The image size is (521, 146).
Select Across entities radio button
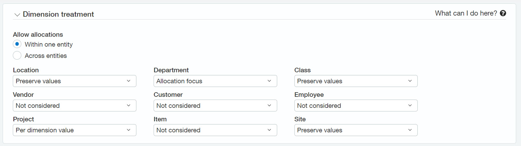tap(17, 55)
